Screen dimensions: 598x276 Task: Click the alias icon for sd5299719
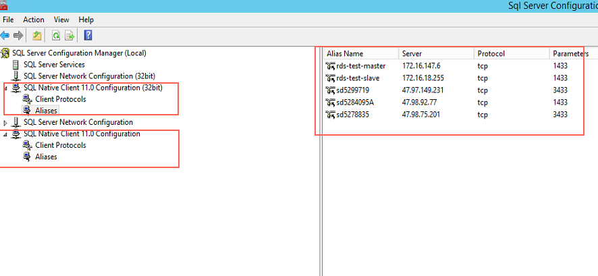coord(330,90)
